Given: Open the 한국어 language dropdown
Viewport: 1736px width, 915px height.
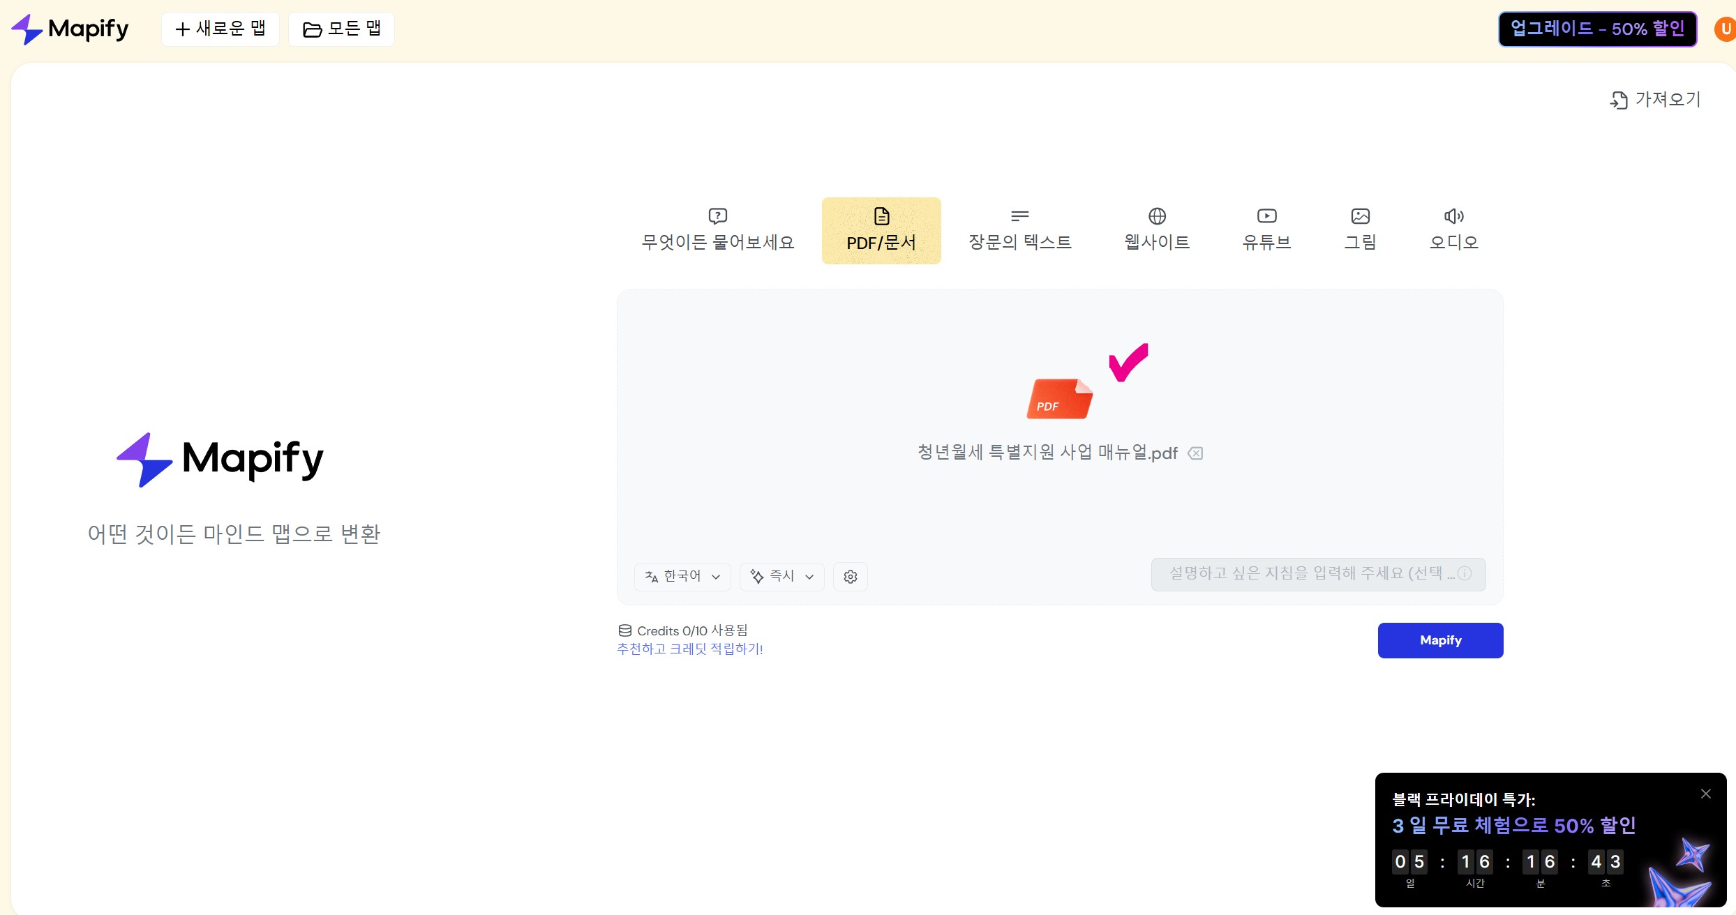Looking at the screenshot, I should tap(682, 577).
